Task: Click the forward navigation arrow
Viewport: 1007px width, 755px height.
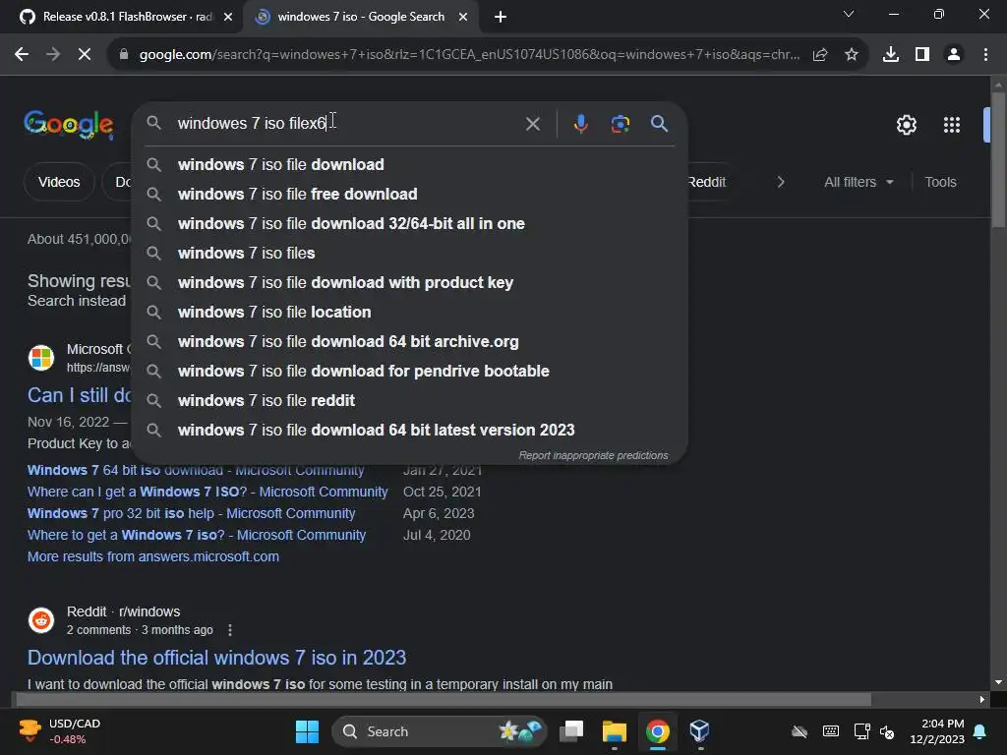Action: (53, 55)
